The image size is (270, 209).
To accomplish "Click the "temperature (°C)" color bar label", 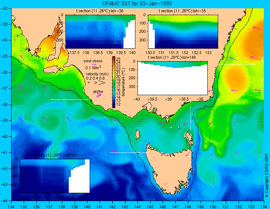I will tap(123, 82).
